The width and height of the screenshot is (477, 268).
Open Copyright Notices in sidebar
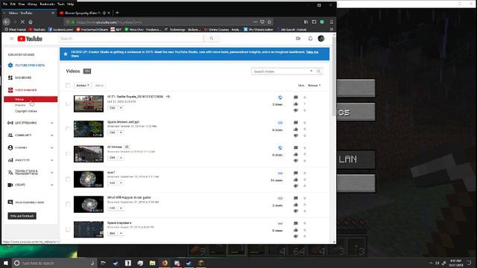26,111
